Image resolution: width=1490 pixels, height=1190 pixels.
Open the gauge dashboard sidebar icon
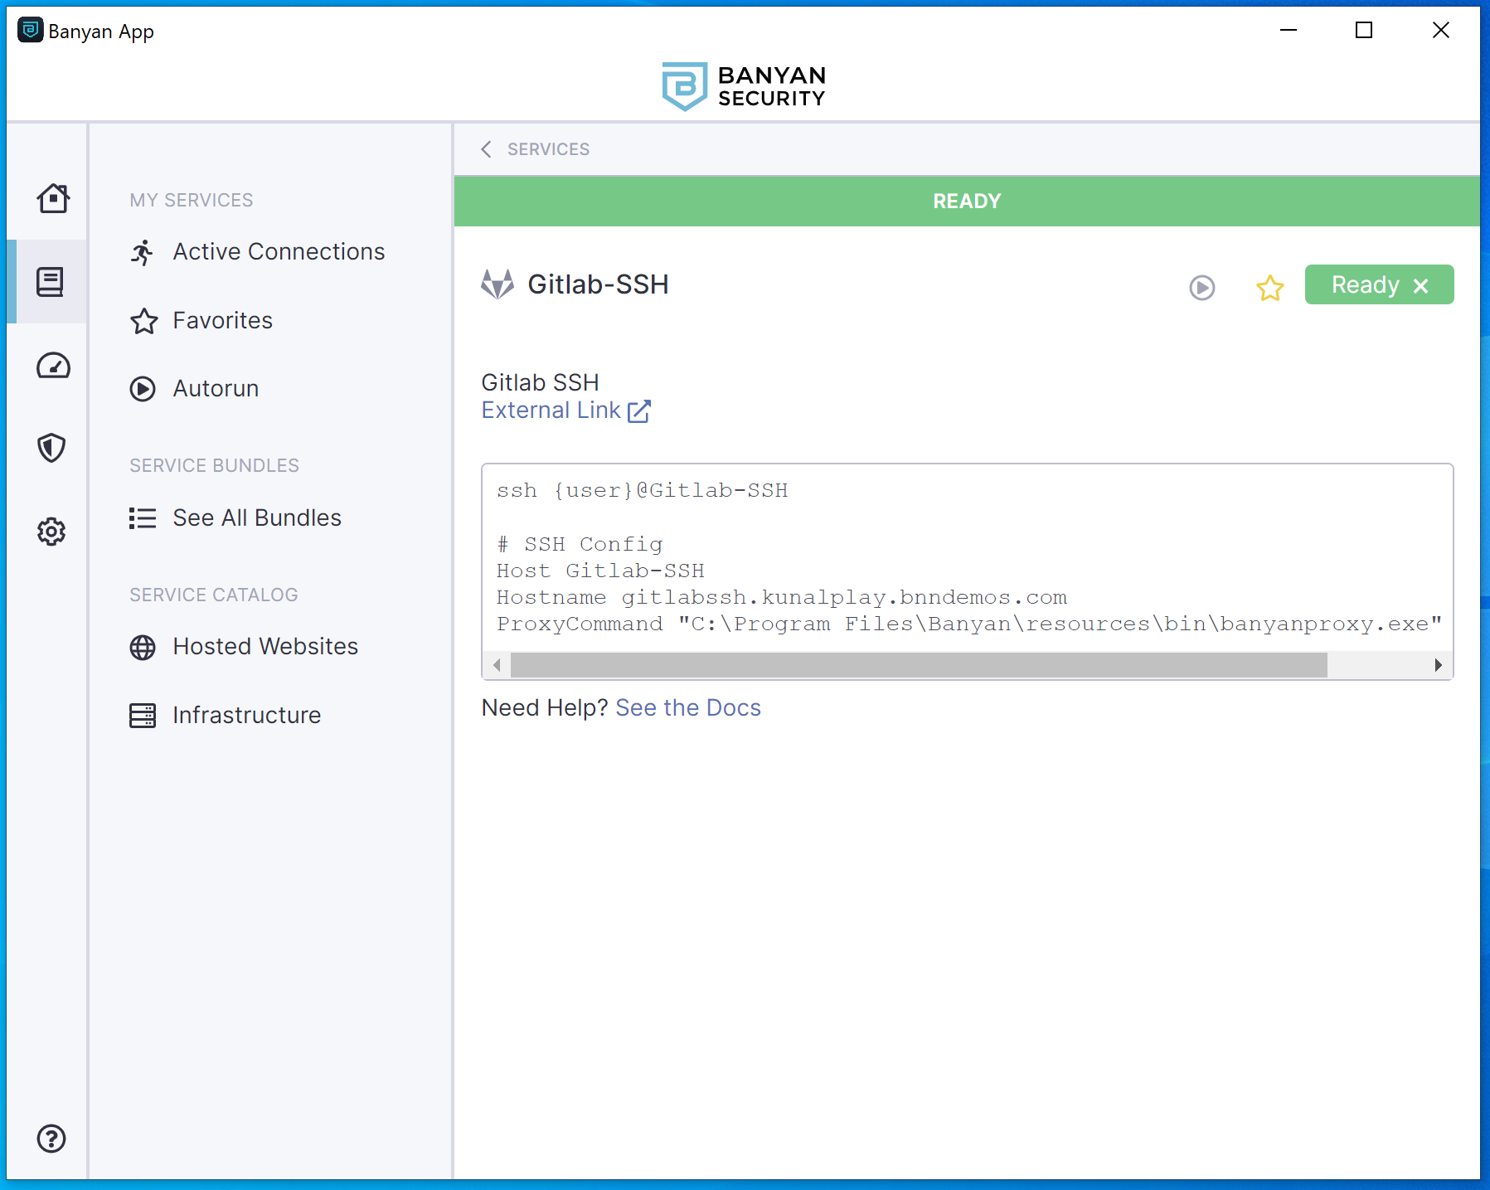(53, 366)
